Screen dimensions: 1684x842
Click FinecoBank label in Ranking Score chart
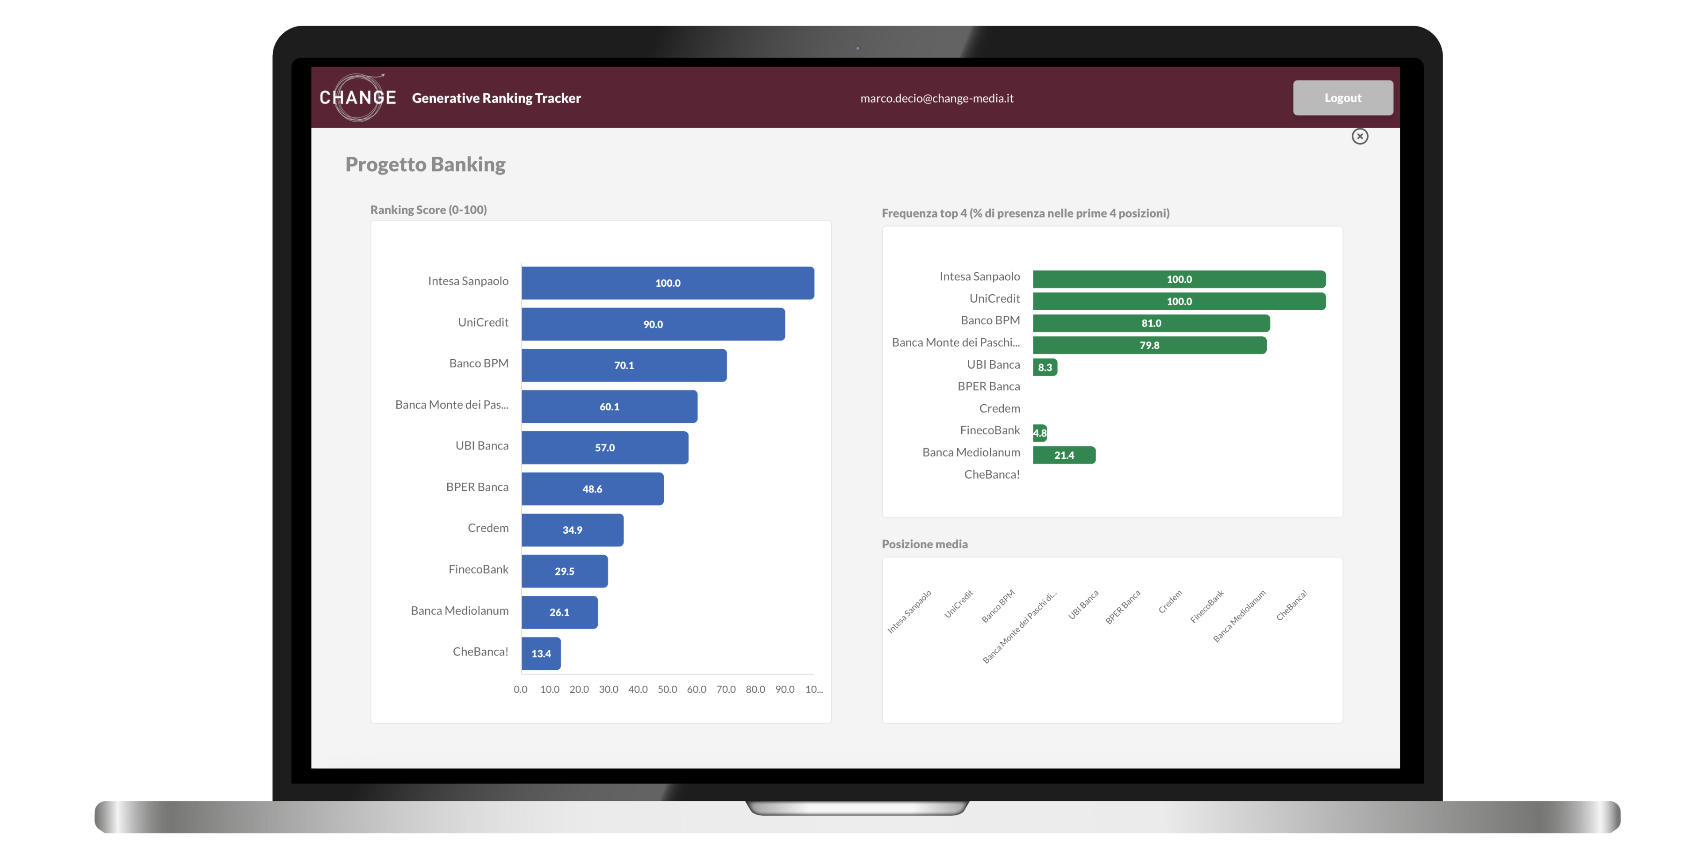[478, 569]
